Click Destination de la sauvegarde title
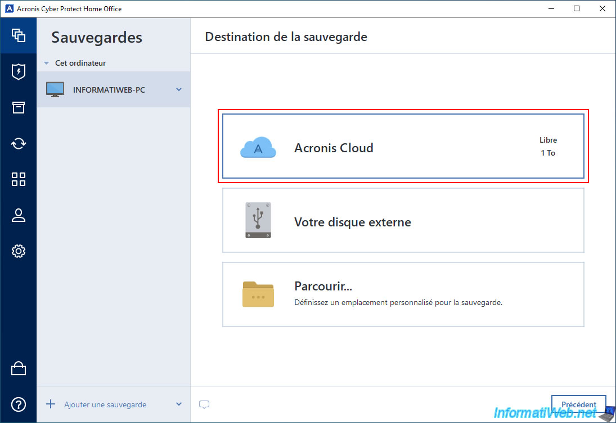The width and height of the screenshot is (616, 423). [286, 37]
